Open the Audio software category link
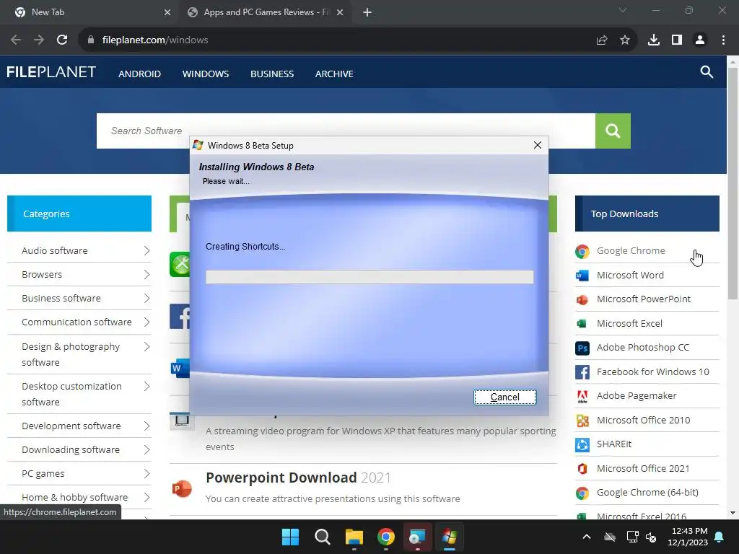The width and height of the screenshot is (739, 554). (x=55, y=250)
